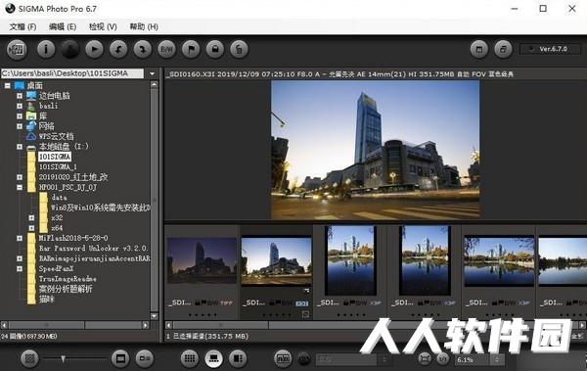Screen dimensions: 587x371
Task: Select the second thumbnail with daytime tower
Action: pyautogui.click(x=276, y=260)
